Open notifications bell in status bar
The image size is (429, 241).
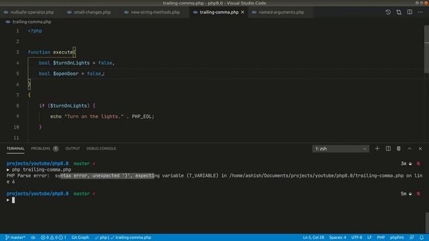pyautogui.click(x=422, y=238)
